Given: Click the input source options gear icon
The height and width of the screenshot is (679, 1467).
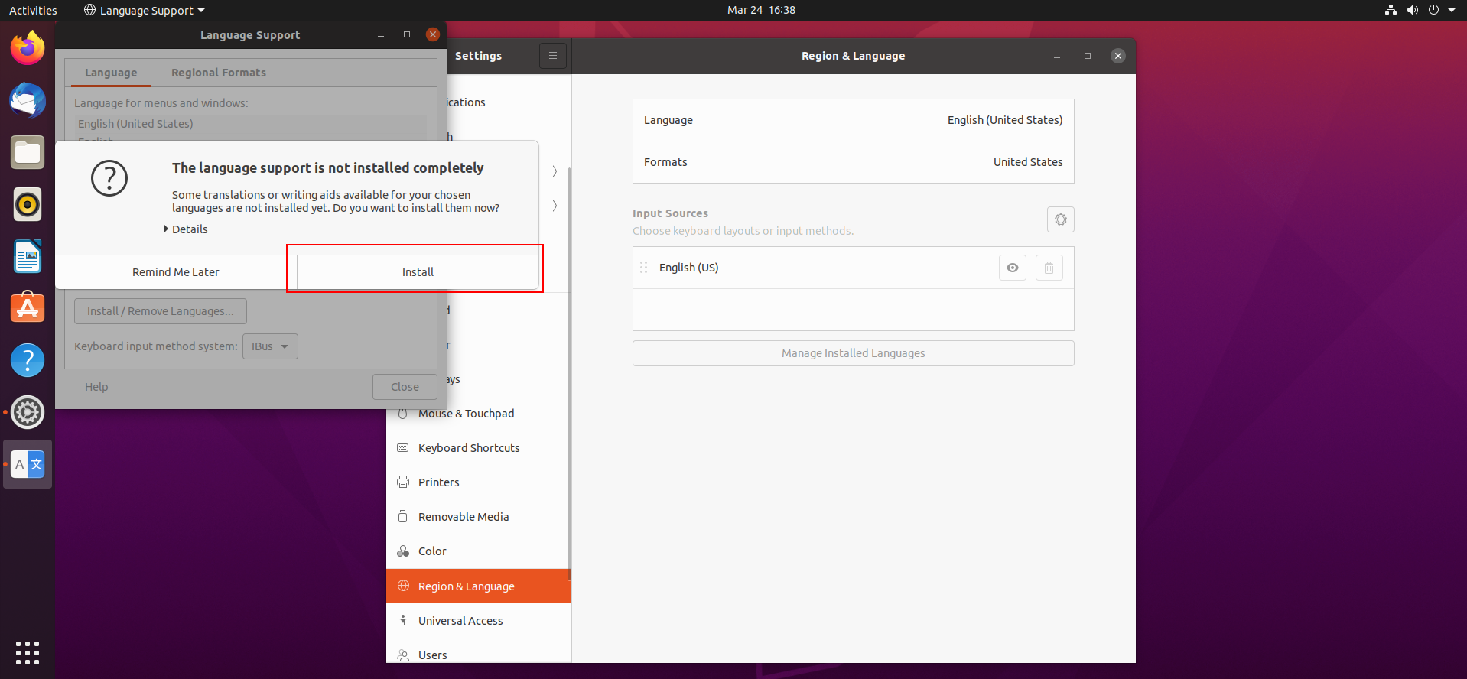Looking at the screenshot, I should 1061,219.
